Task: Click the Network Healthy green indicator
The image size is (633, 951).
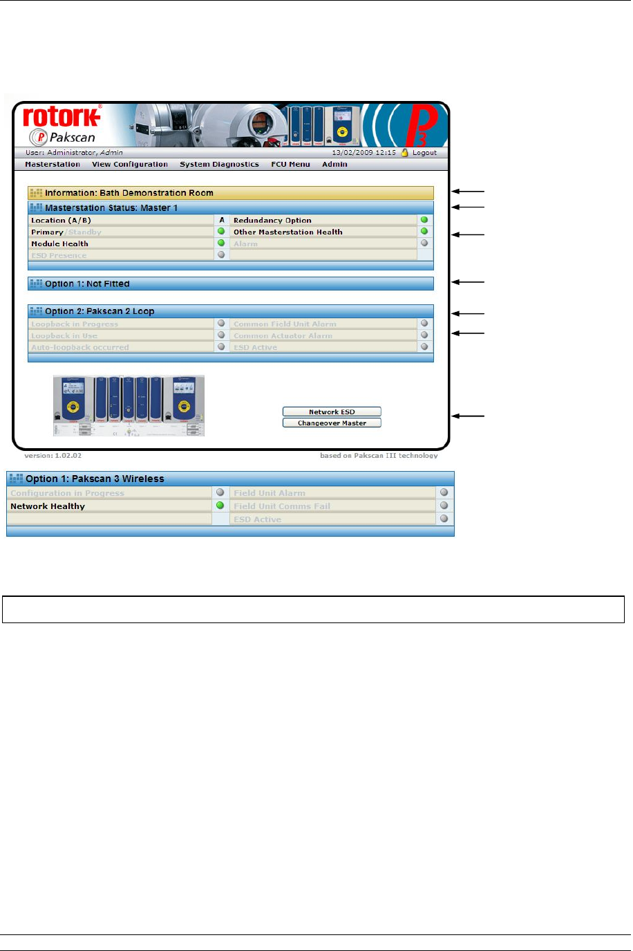Action: 220,506
